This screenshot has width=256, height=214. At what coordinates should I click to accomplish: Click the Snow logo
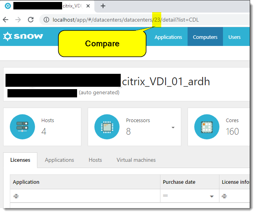coord(23,36)
